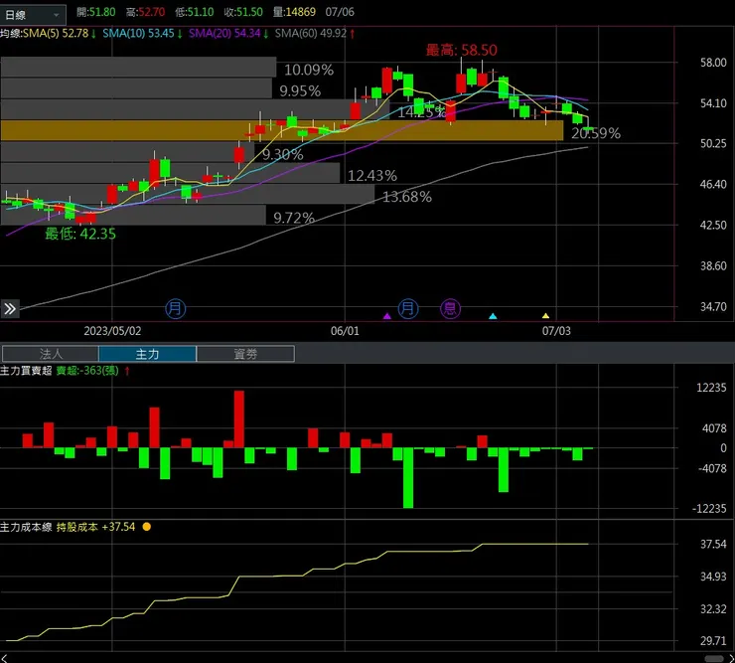Click the 低:51.10 low price value
Image resolution: width=735 pixels, height=663 pixels.
[x=194, y=12]
